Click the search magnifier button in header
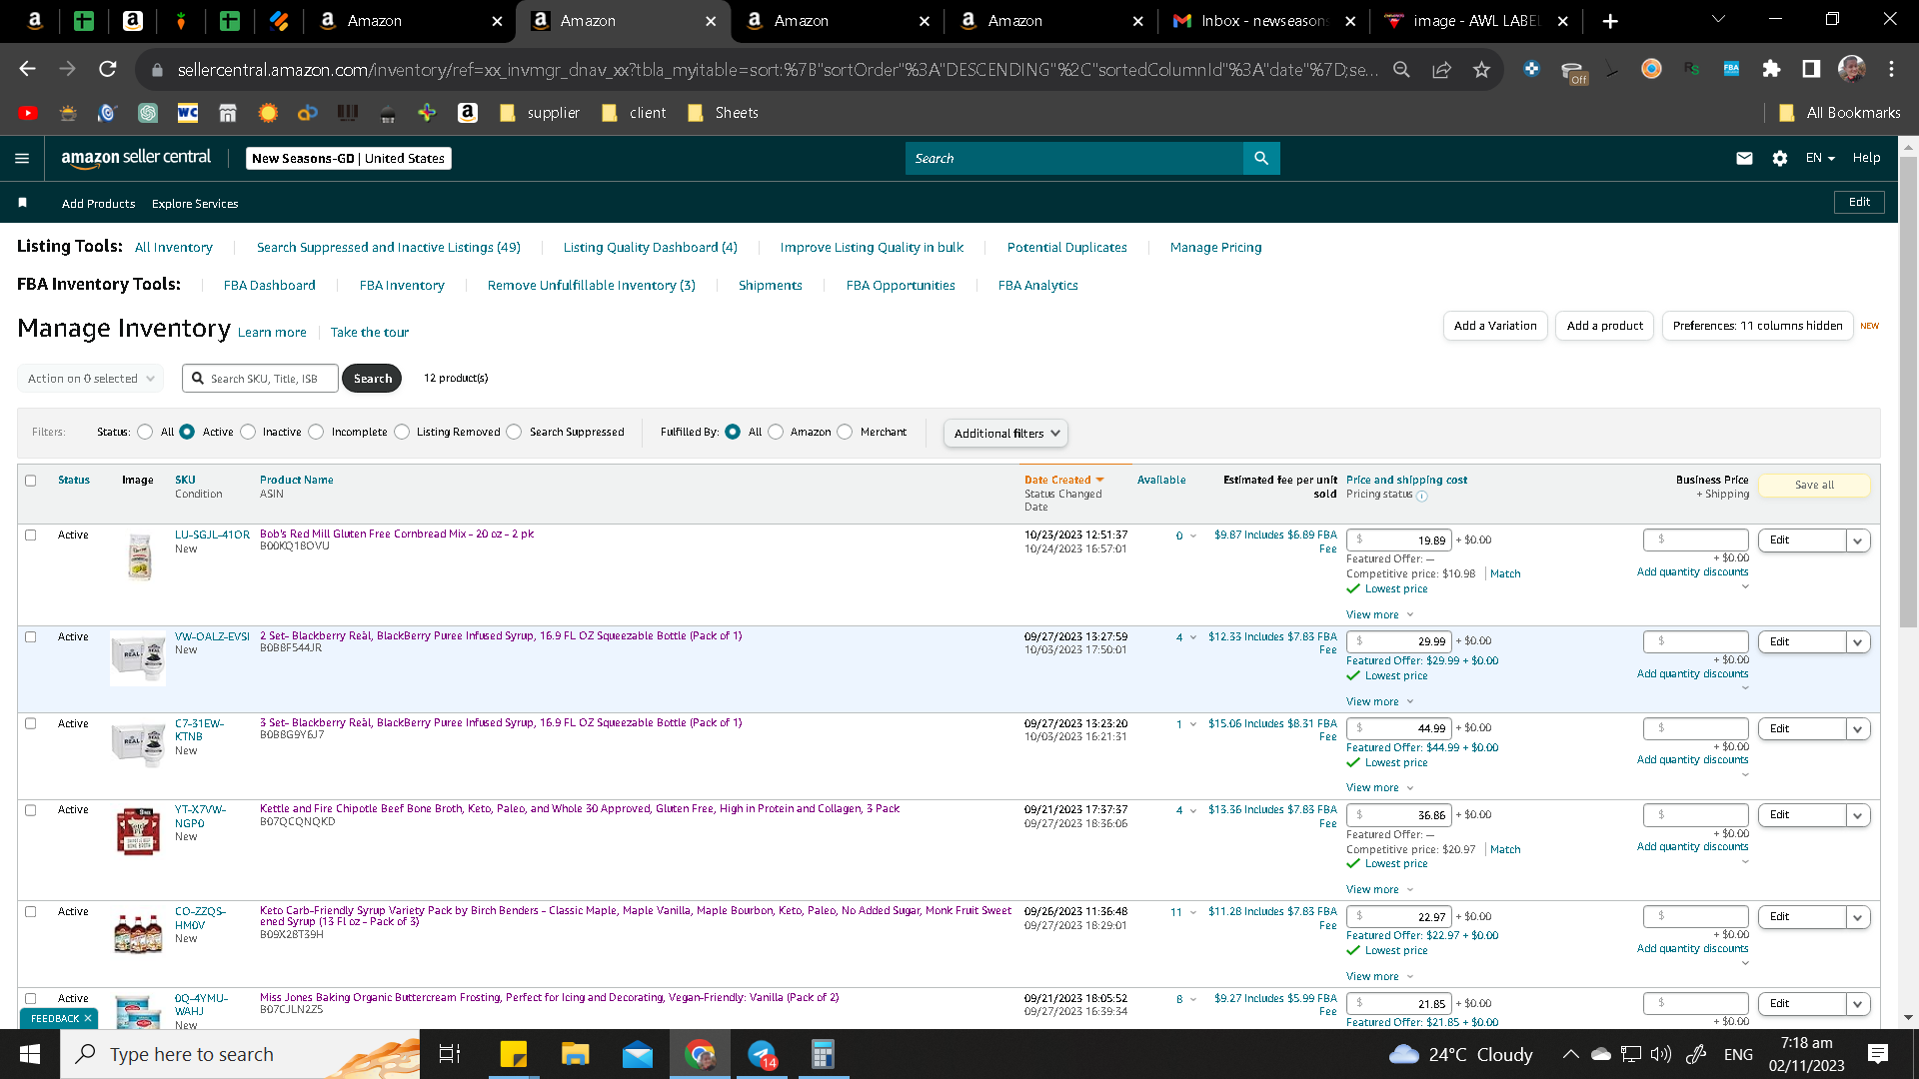 coord(1261,158)
